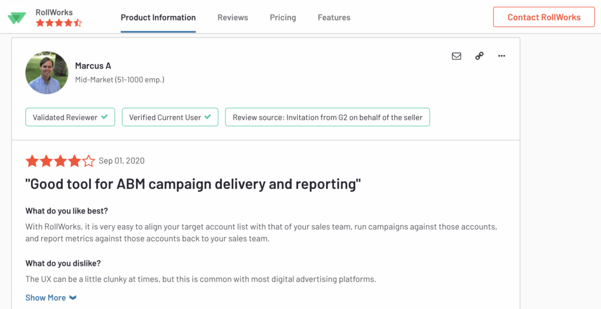Open the Product Information tab
The height and width of the screenshot is (309, 601).
pos(158,18)
